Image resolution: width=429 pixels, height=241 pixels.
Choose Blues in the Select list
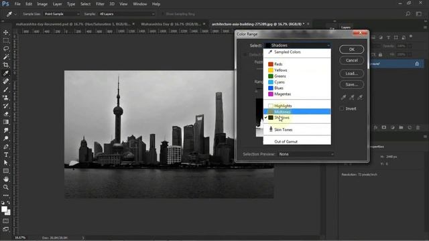(297, 88)
